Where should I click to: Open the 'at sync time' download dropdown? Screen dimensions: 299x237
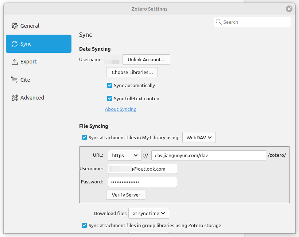pos(149,213)
